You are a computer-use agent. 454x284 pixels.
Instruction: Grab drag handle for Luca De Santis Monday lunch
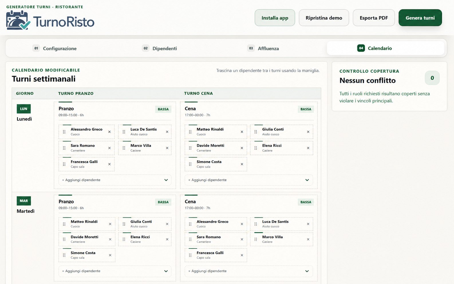pos(124,132)
